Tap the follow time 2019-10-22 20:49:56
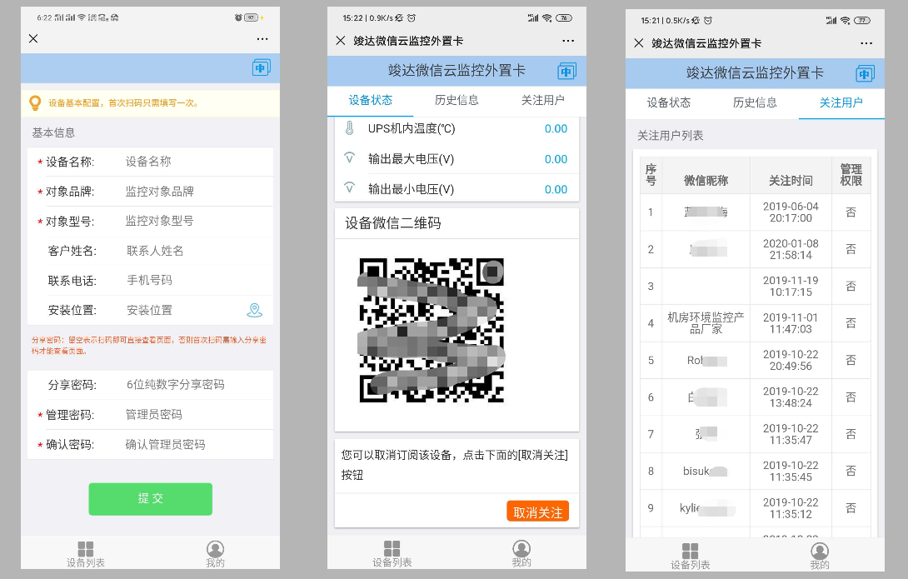Viewport: 908px width, 579px height. pos(791,360)
